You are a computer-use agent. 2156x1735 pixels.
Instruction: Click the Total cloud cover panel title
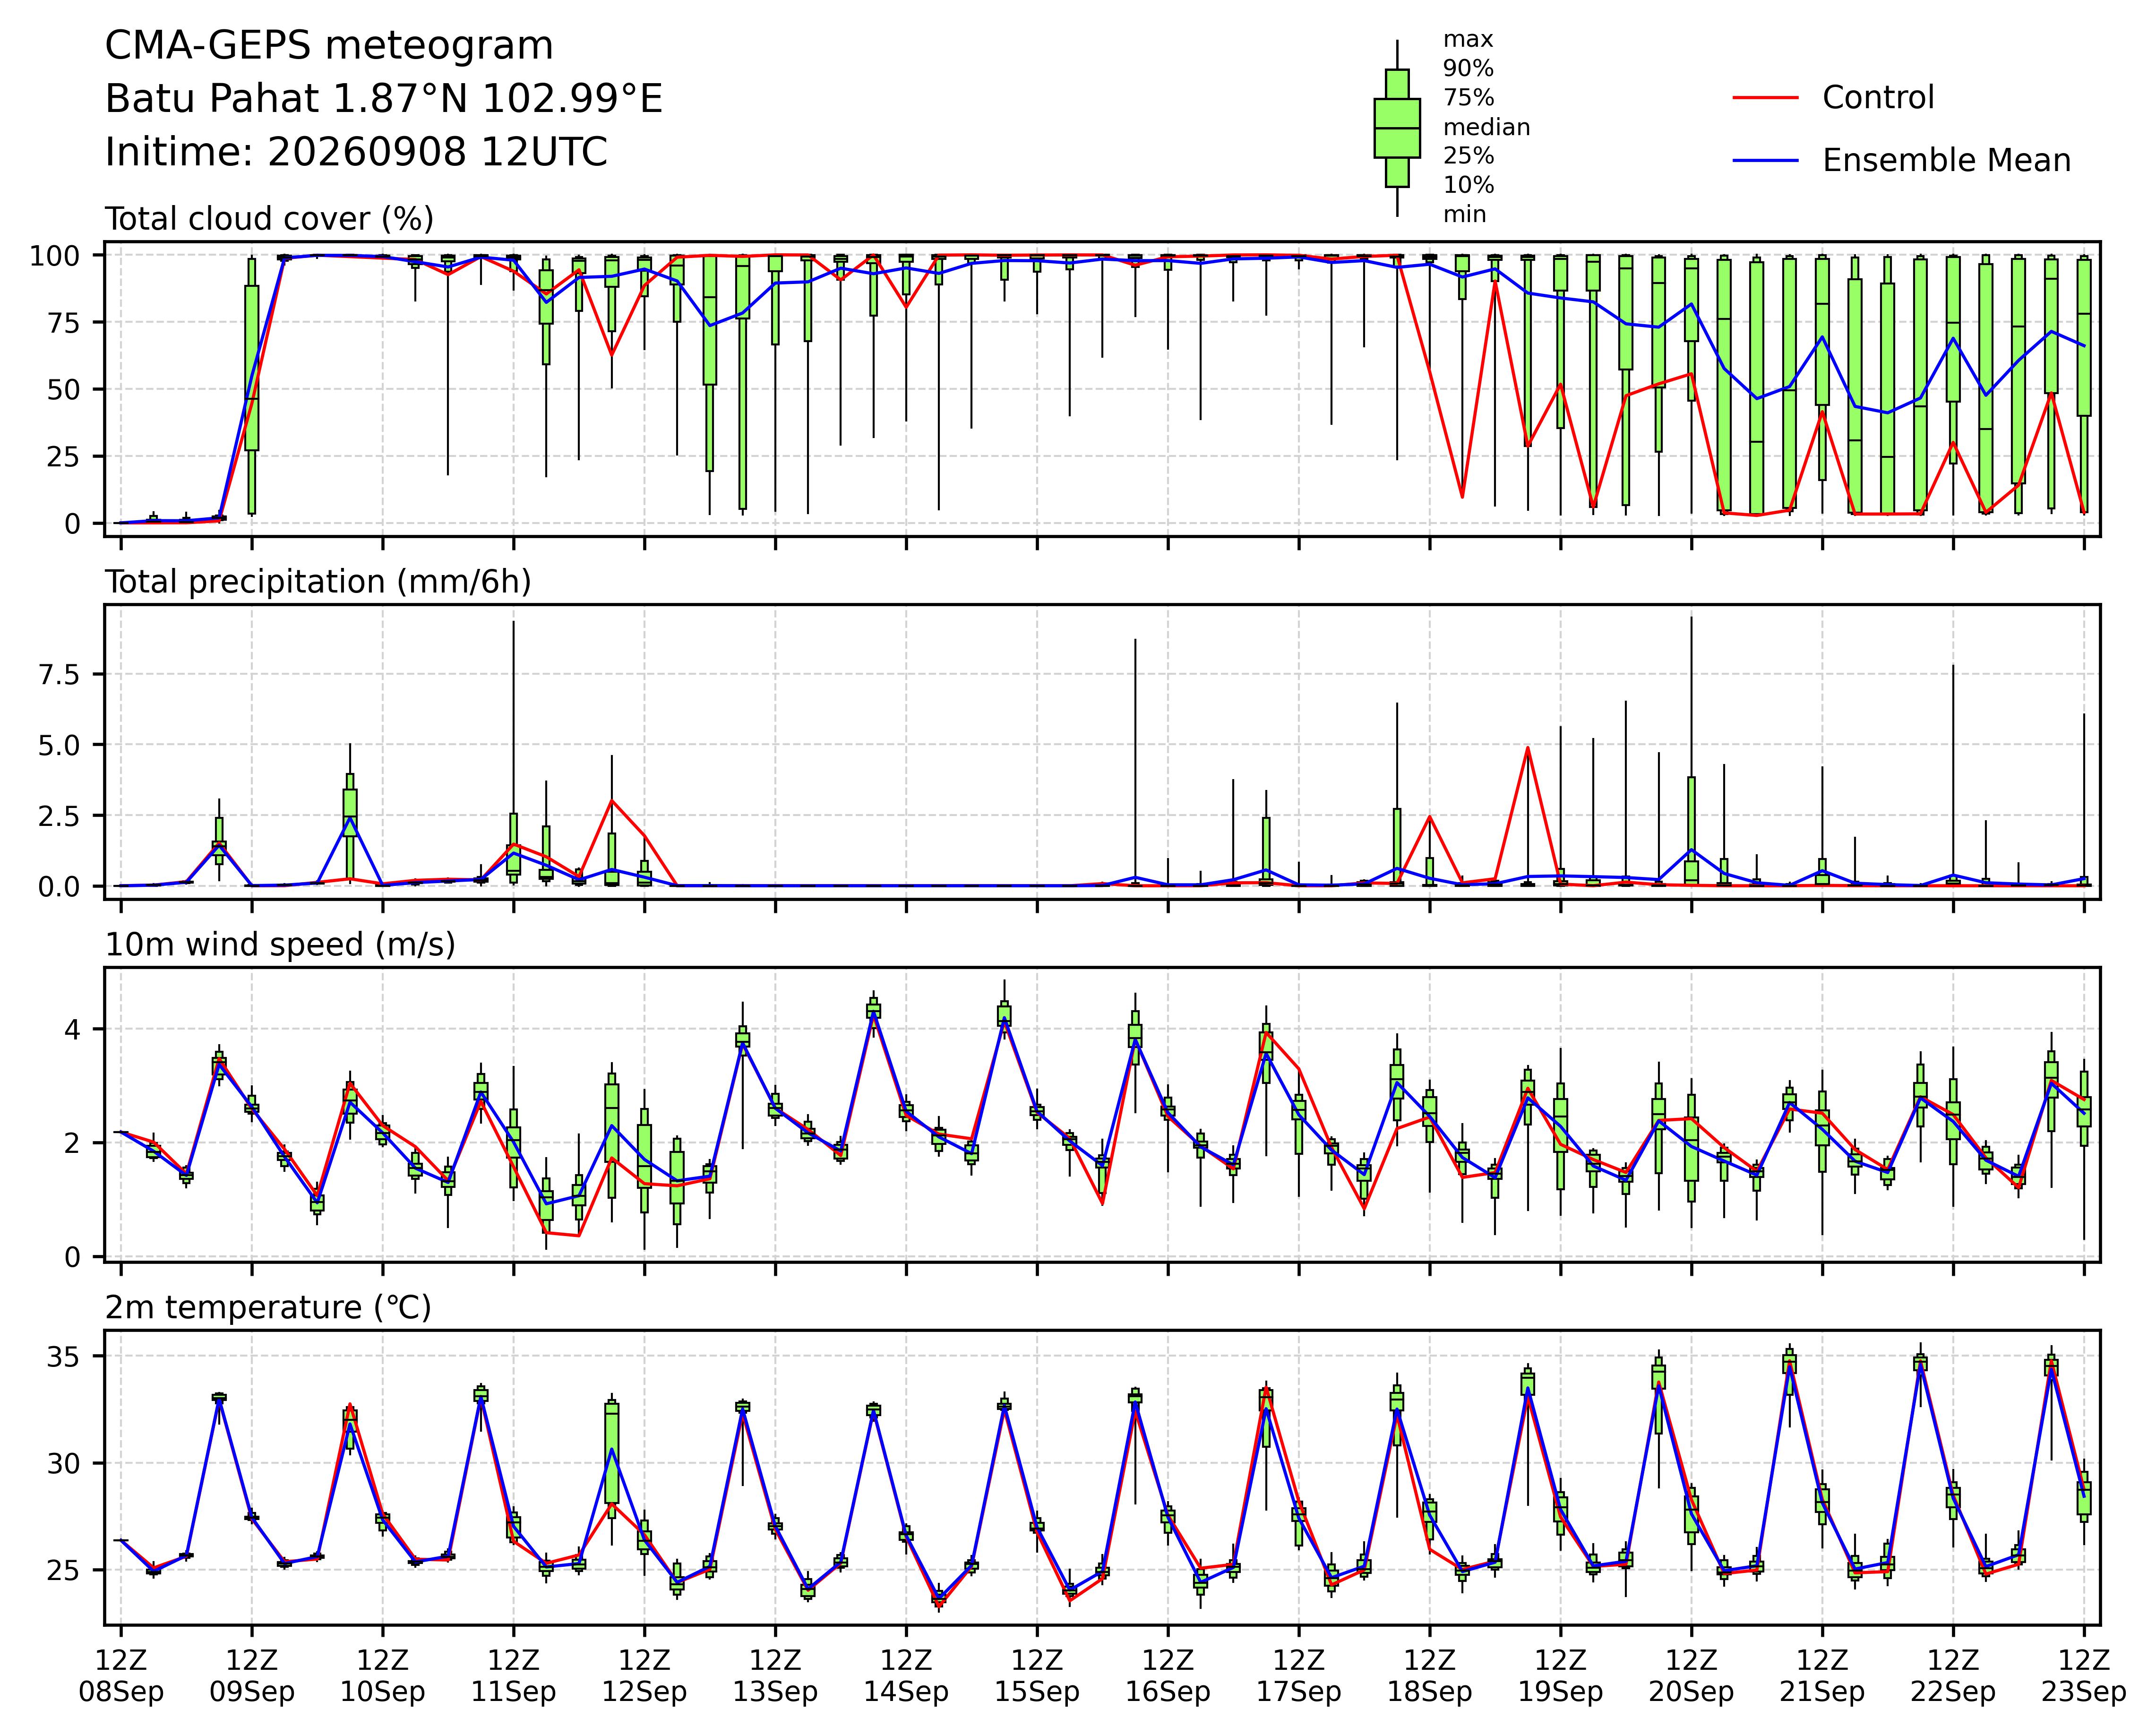click(x=269, y=219)
